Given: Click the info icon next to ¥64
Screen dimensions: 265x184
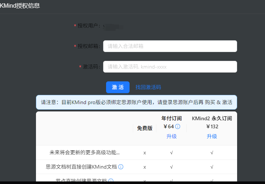Looking at the screenshot, I should tap(178, 126).
